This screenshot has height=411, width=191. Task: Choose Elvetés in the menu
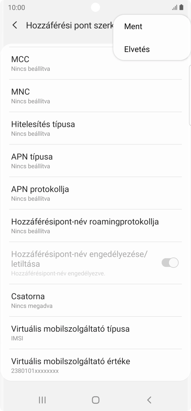coord(136,49)
